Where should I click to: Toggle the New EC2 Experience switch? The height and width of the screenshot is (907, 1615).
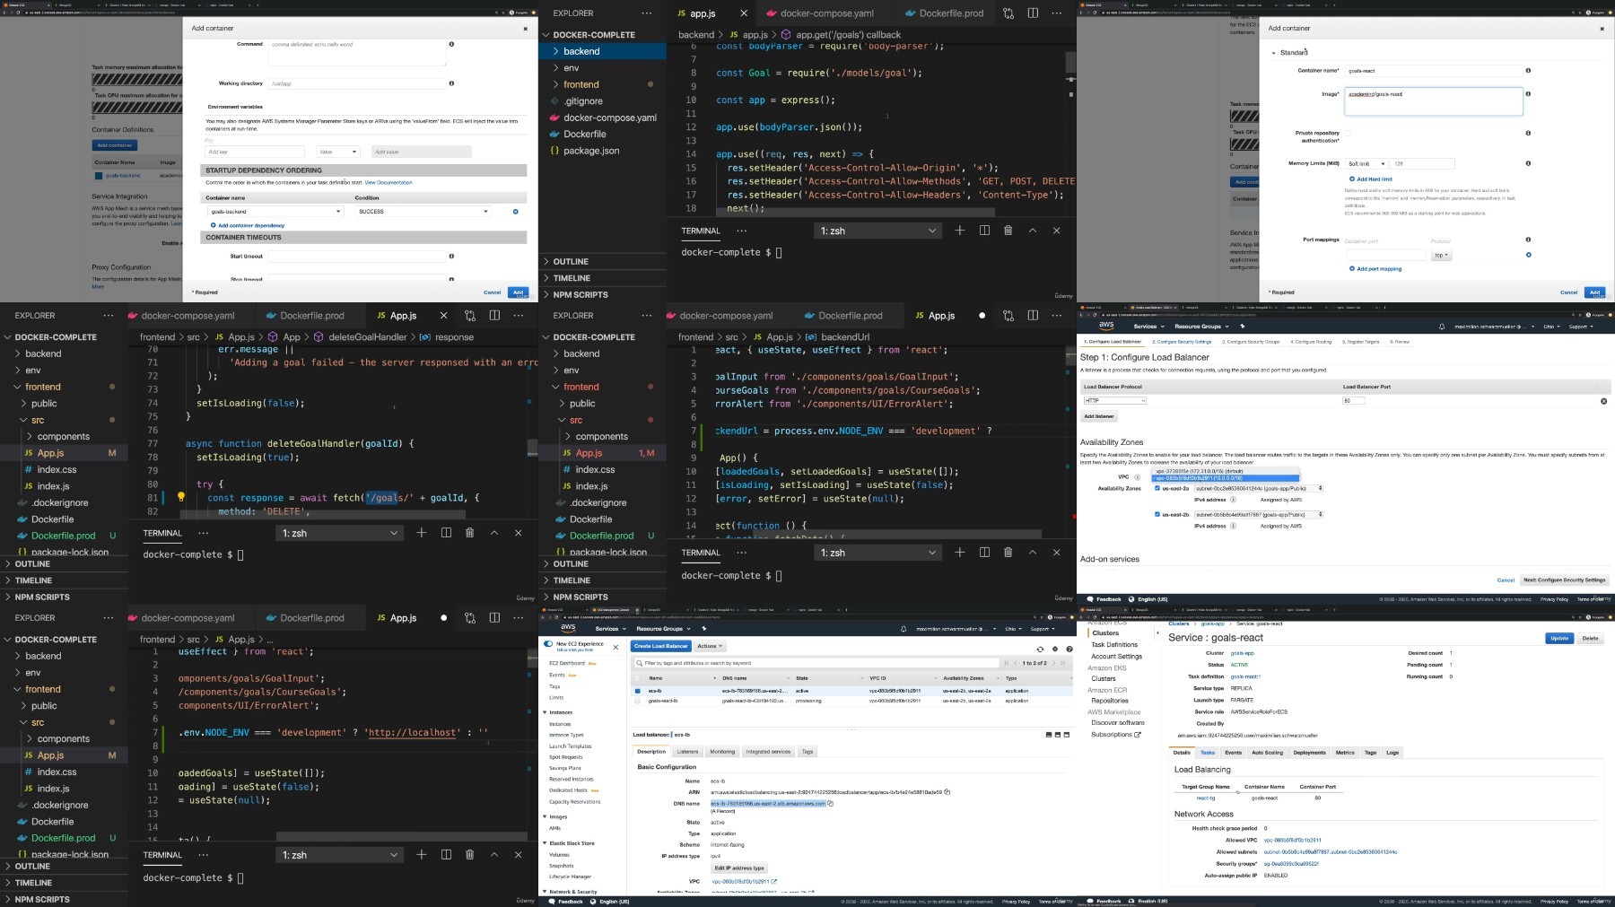coord(548,644)
